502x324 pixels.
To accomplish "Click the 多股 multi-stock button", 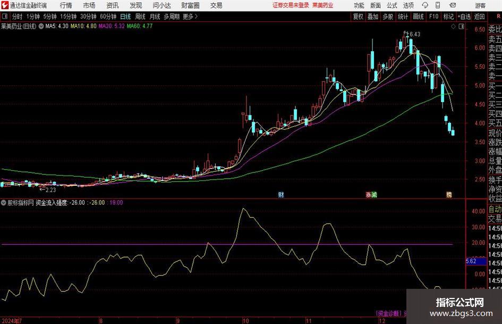I will 388,16.
